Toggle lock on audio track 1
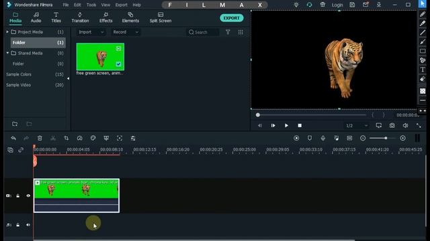The image size is (430, 241). click(18, 225)
